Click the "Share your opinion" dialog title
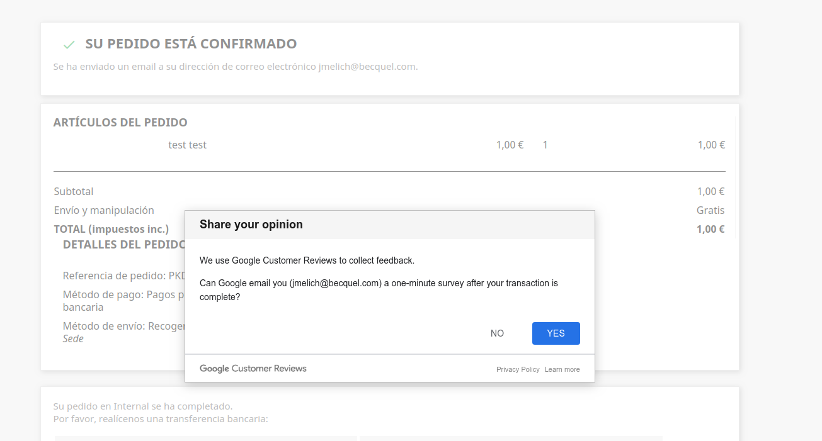Viewport: 822px width, 441px height. [251, 225]
